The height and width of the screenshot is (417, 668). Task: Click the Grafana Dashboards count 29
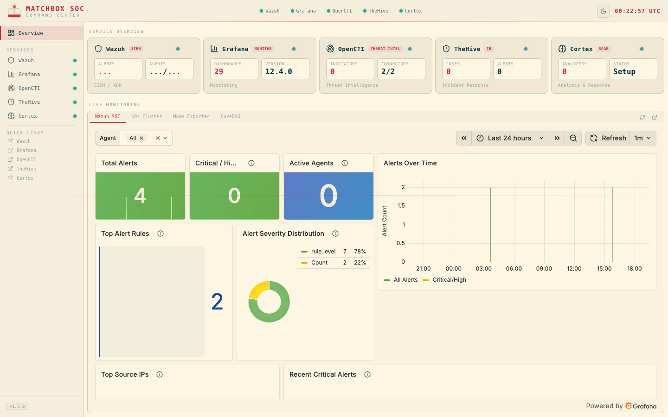(219, 72)
